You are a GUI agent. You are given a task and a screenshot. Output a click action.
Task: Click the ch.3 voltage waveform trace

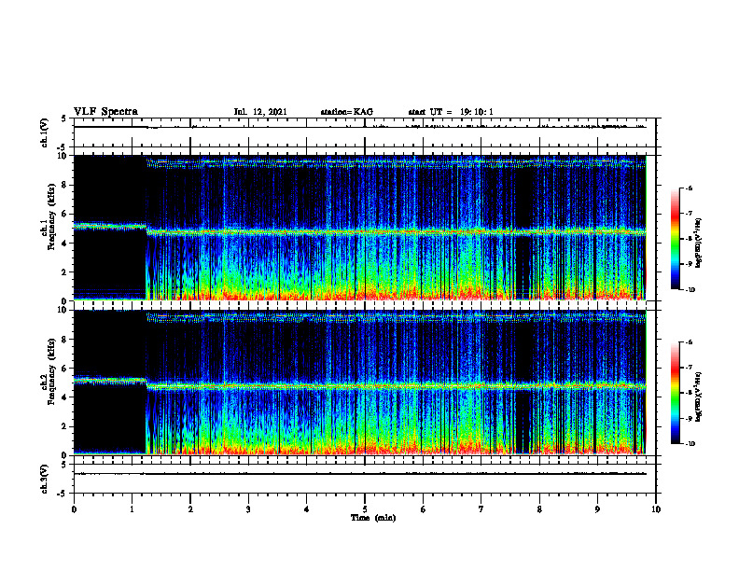pyautogui.click(x=360, y=473)
